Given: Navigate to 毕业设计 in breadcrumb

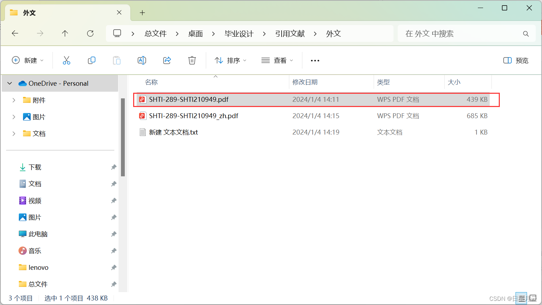Looking at the screenshot, I should [239, 33].
